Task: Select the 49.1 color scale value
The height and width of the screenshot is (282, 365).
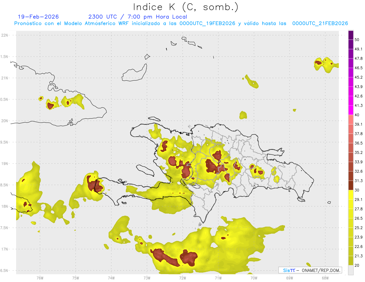Action: click(359, 49)
